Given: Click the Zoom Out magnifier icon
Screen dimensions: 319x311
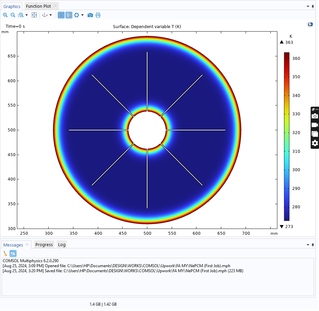Looking at the screenshot, I should coord(13,15).
